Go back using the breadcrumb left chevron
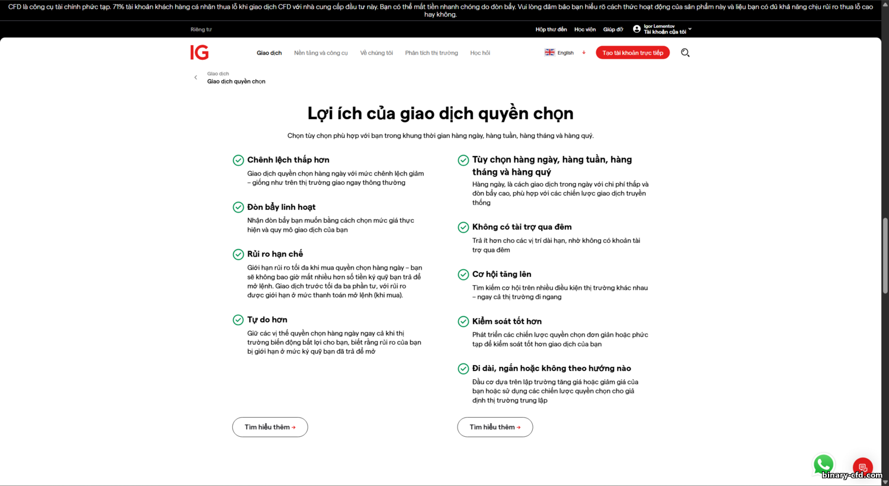Screen dimensions: 889x486 [x=196, y=78]
